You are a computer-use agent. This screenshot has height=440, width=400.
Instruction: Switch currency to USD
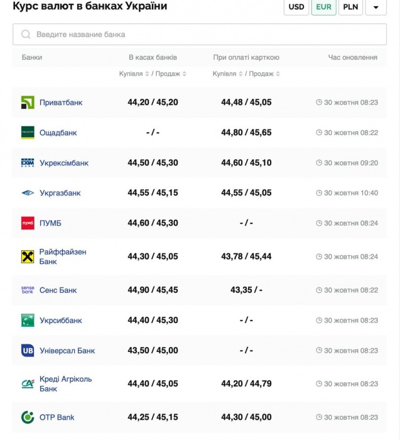point(296,8)
